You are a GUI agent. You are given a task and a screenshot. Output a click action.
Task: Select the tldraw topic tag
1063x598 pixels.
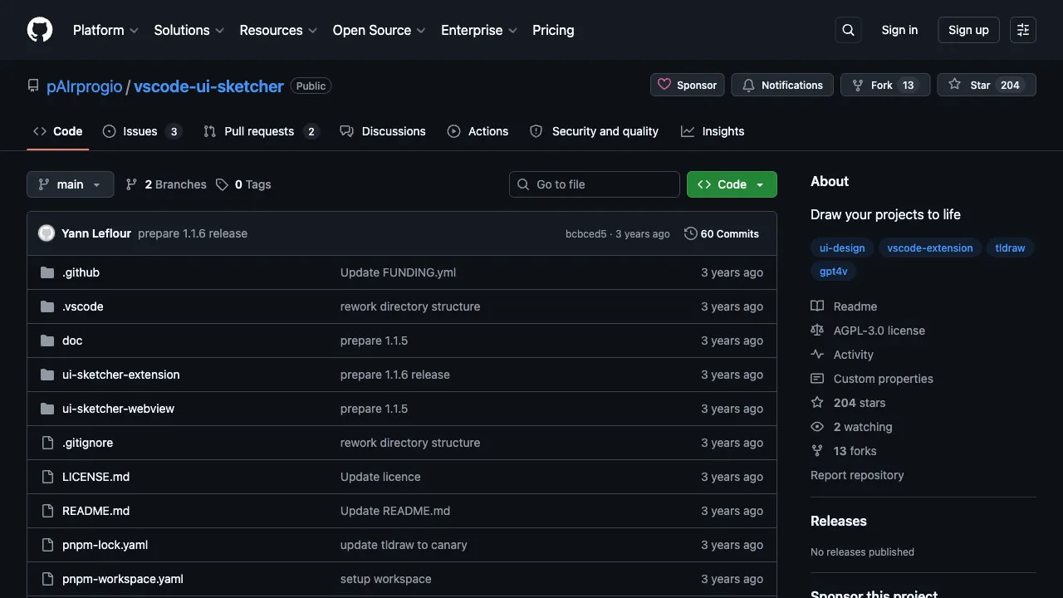tap(1010, 248)
